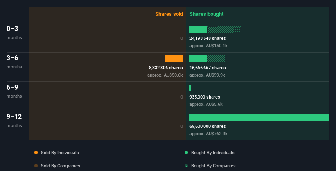Select the 3–6 months row label
This screenshot has height=171, width=336.
click(x=14, y=62)
